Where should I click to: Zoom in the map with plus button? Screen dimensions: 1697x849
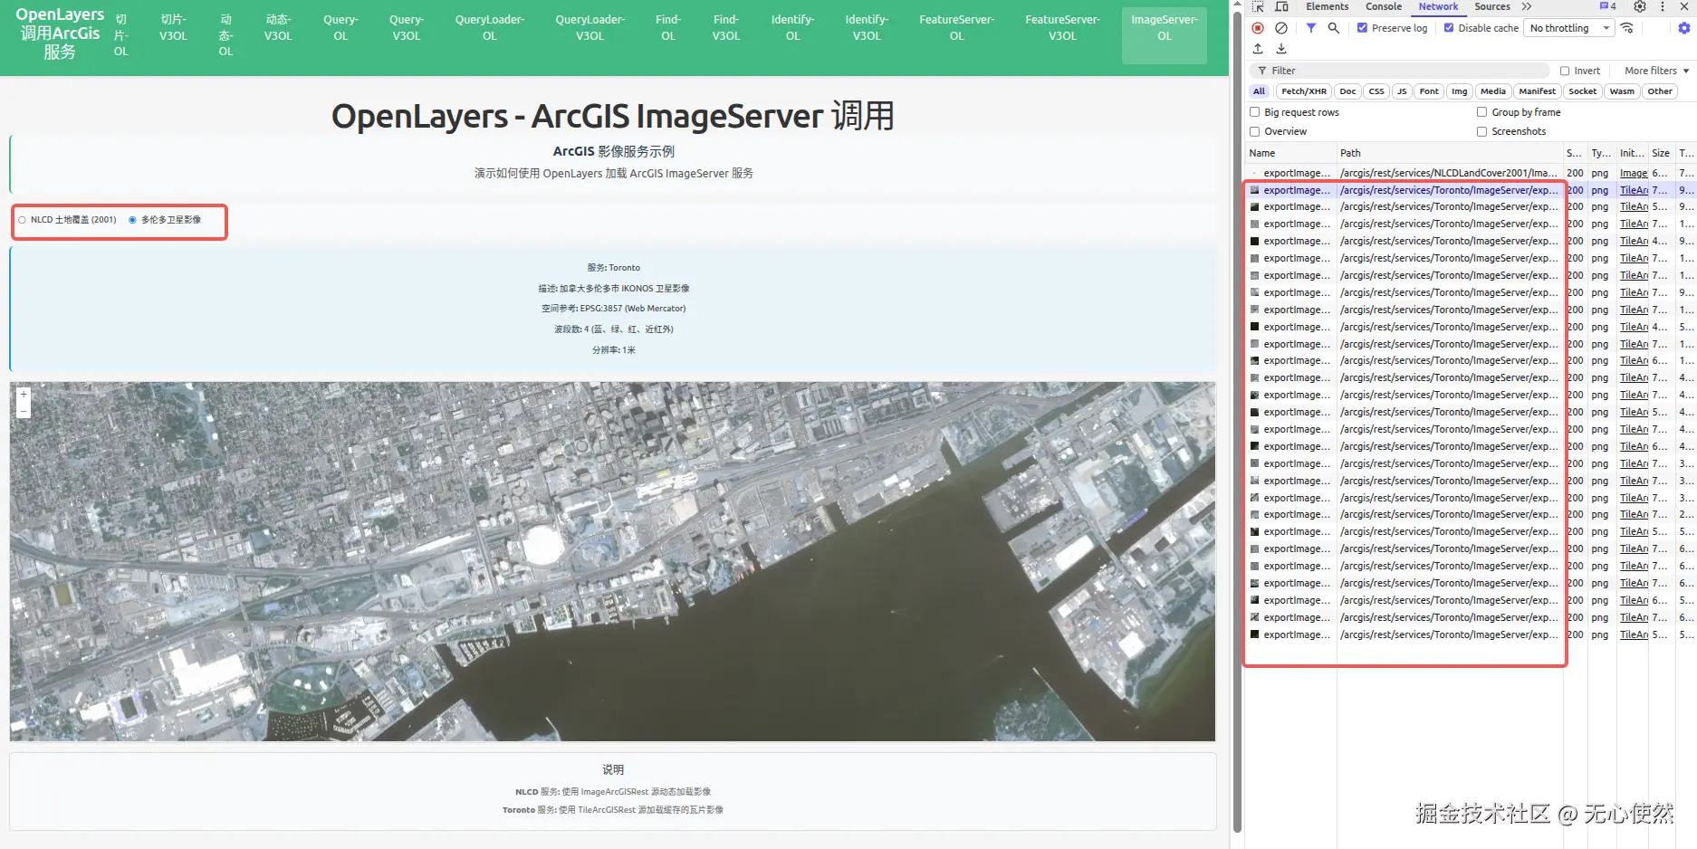24,394
